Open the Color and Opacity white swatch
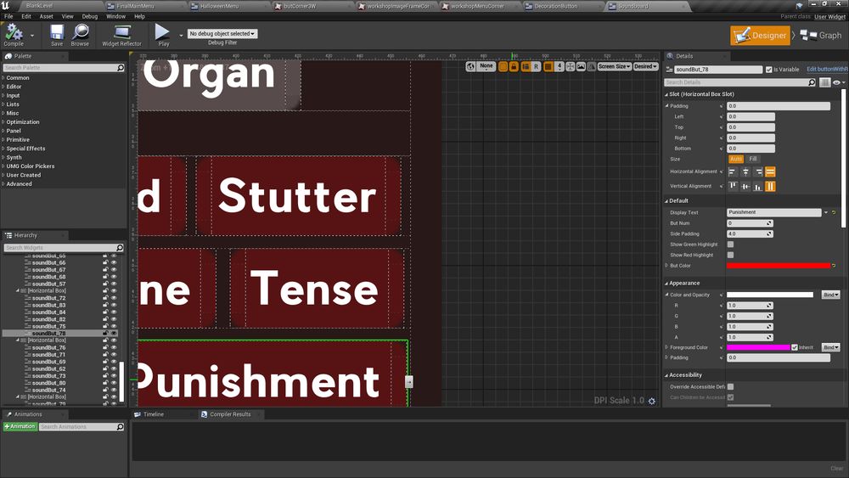 coord(770,295)
